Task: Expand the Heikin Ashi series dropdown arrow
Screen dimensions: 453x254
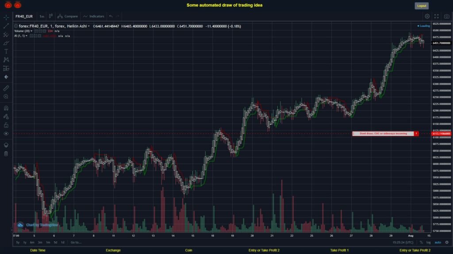Action: pyautogui.click(x=88, y=26)
